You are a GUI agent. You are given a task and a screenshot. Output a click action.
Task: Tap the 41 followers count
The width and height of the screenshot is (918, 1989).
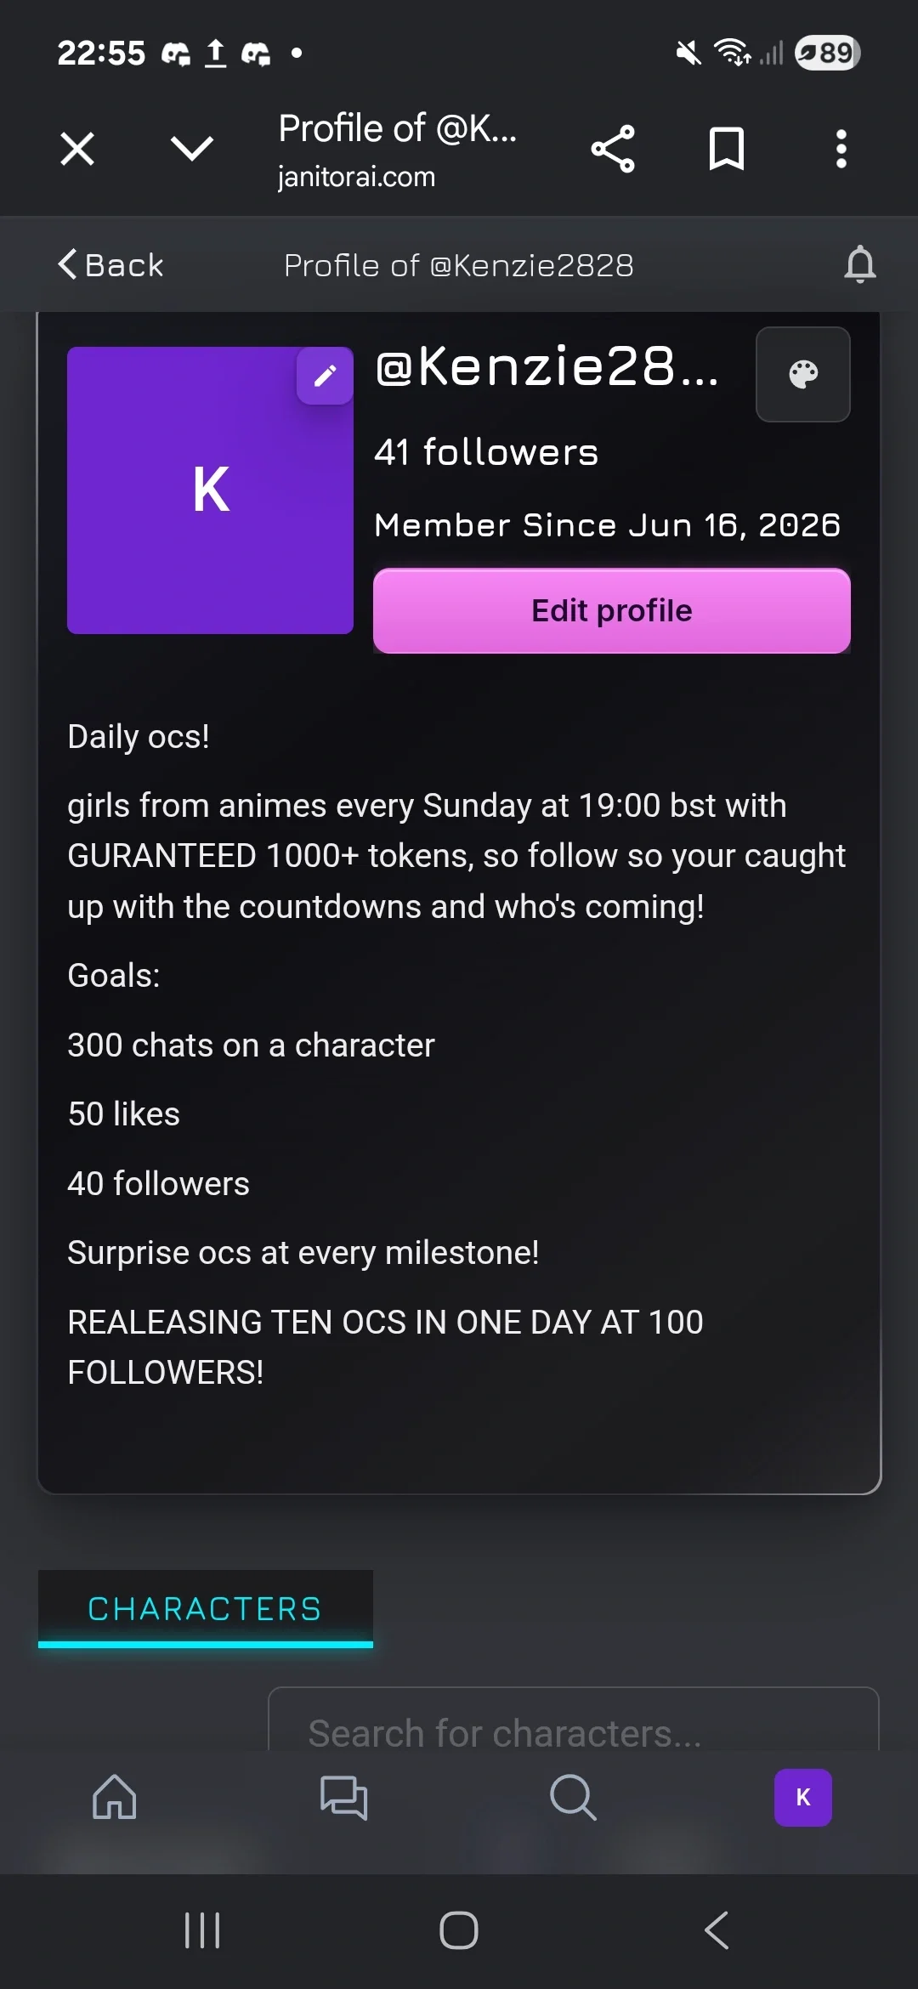click(x=486, y=452)
